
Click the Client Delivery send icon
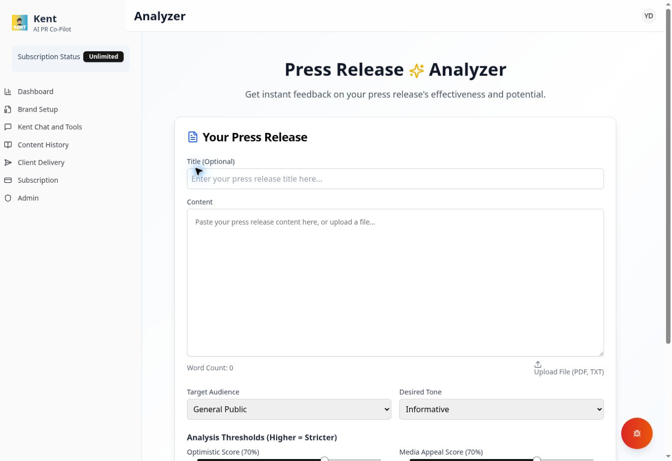pyautogui.click(x=8, y=162)
